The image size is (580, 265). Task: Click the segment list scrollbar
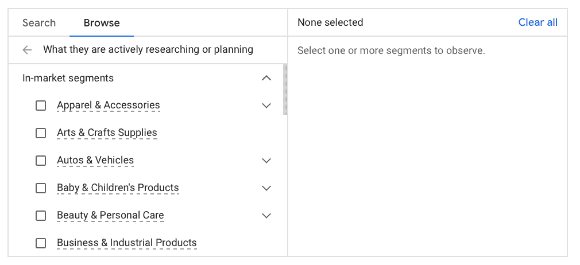click(285, 89)
